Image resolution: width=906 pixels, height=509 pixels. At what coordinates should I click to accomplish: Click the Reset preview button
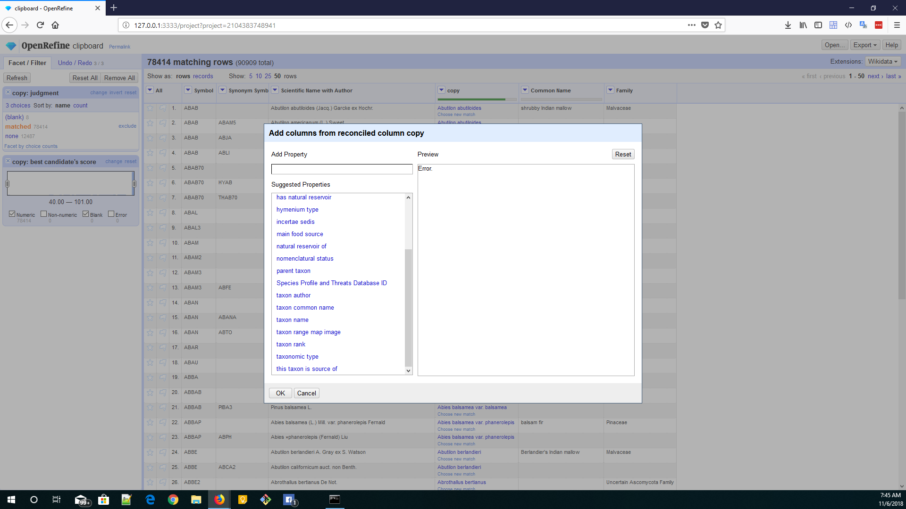click(623, 154)
